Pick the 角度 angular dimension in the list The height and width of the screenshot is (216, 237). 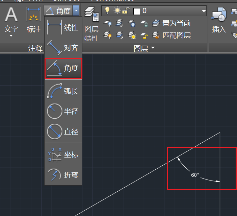pos(63,68)
